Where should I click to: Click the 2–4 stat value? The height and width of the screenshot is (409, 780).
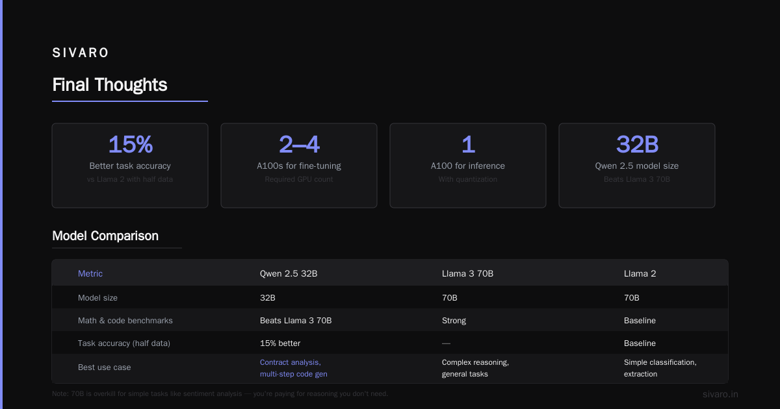pos(299,145)
